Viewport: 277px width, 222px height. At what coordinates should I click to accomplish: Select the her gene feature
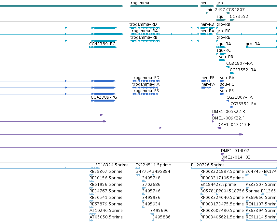[207, 6]
